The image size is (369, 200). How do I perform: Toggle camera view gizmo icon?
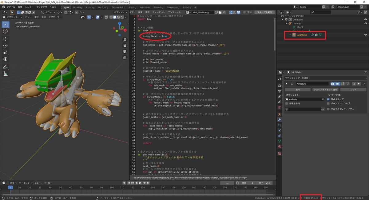pos(125,51)
